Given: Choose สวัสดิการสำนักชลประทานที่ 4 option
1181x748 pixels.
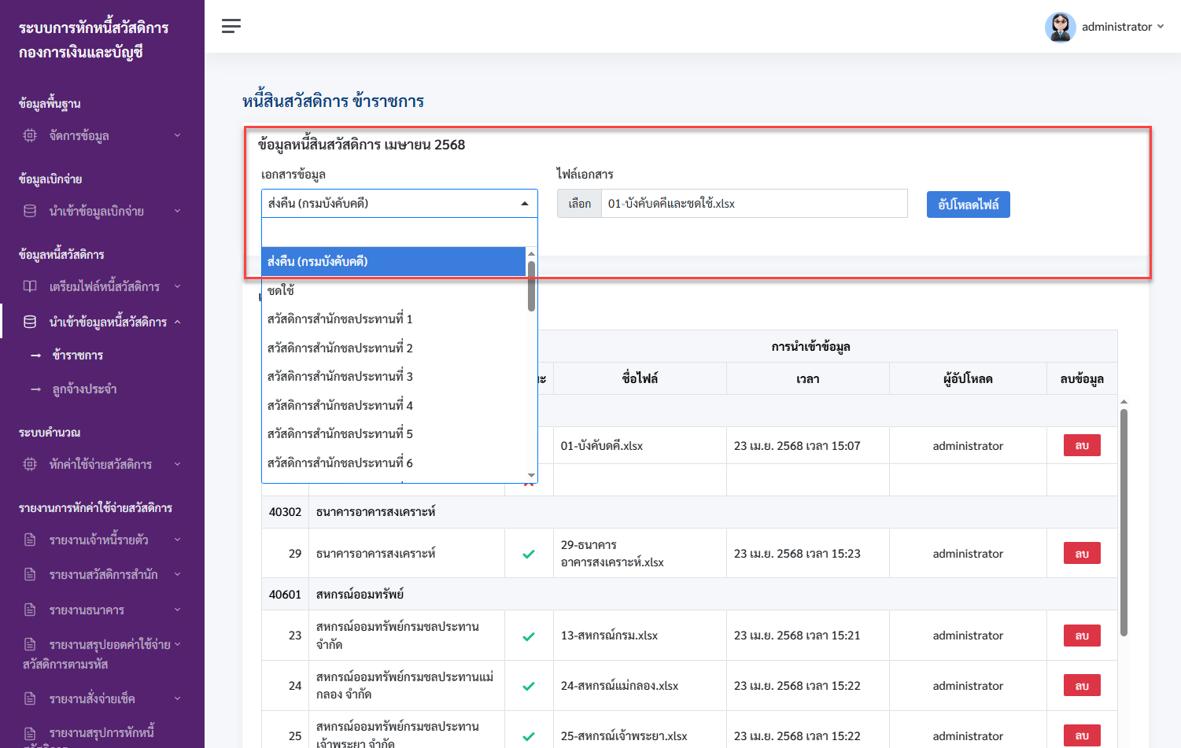Looking at the screenshot, I should [x=393, y=405].
